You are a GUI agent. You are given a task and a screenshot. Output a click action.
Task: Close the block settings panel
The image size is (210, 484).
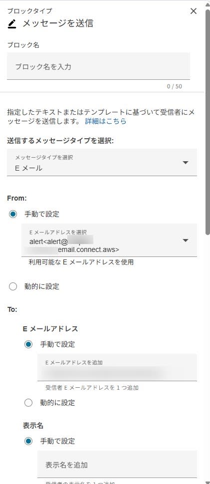194,11
